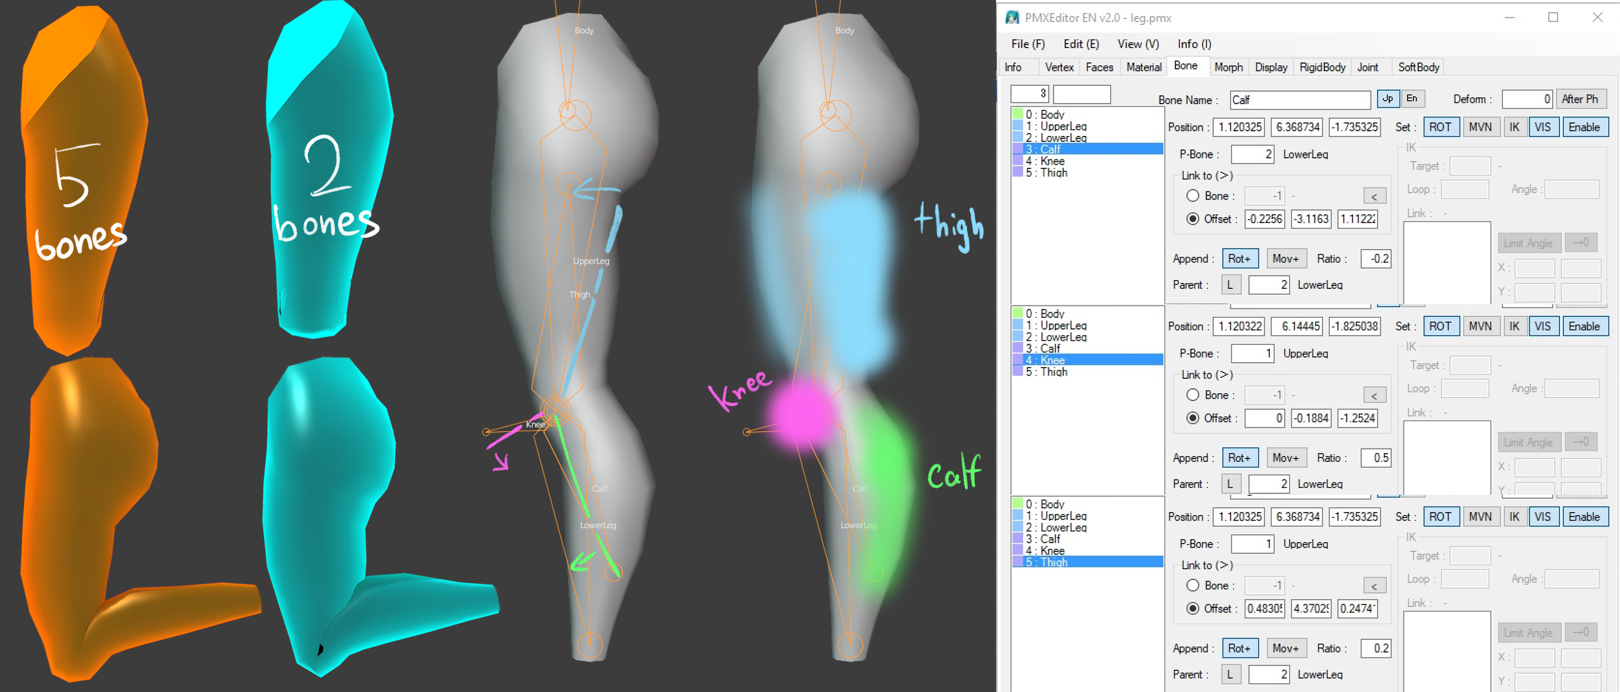
Task: Click the Position X field in Knee panel
Action: pos(1239,326)
